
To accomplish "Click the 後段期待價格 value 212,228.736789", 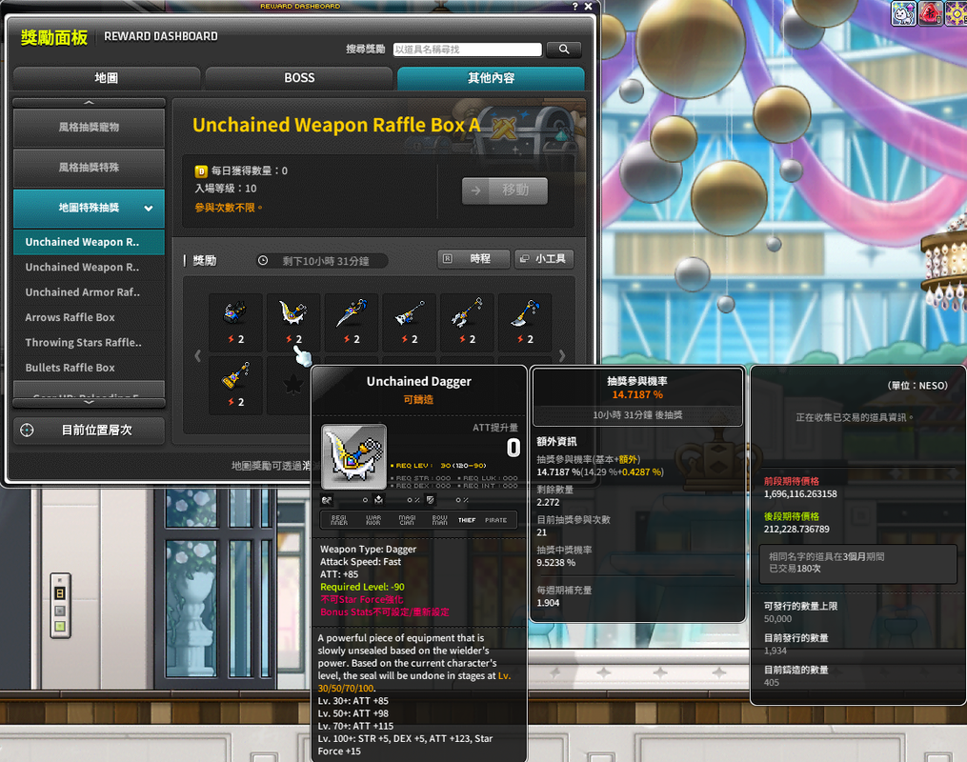I will click(796, 529).
